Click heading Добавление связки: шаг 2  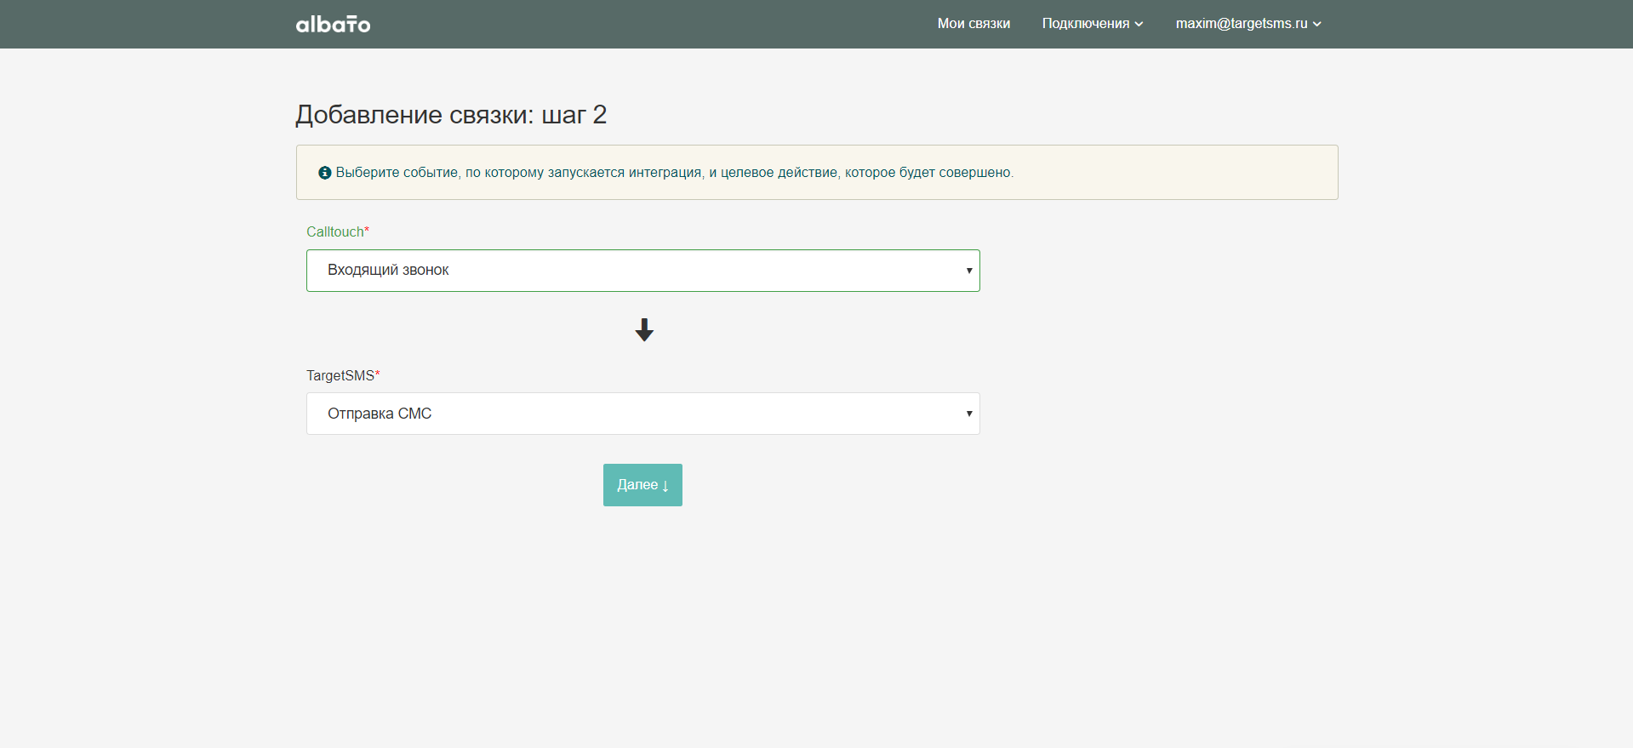click(x=451, y=115)
